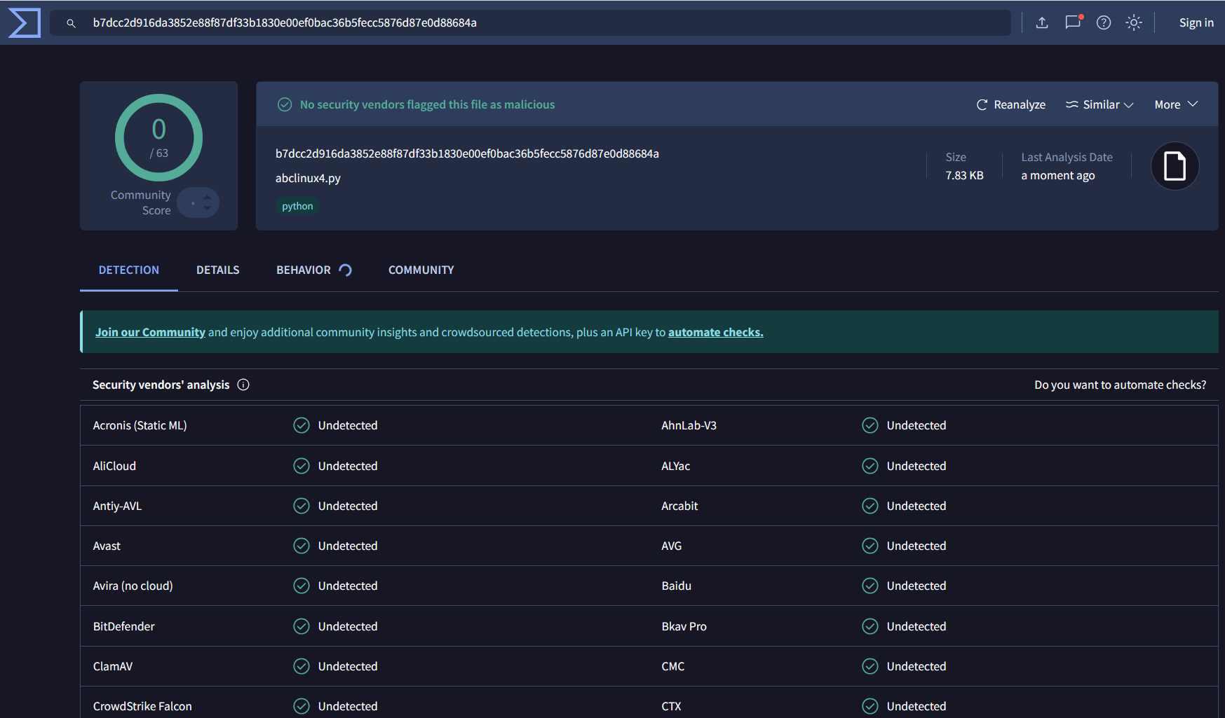Open the upload file icon
The width and height of the screenshot is (1225, 718).
1042,22
